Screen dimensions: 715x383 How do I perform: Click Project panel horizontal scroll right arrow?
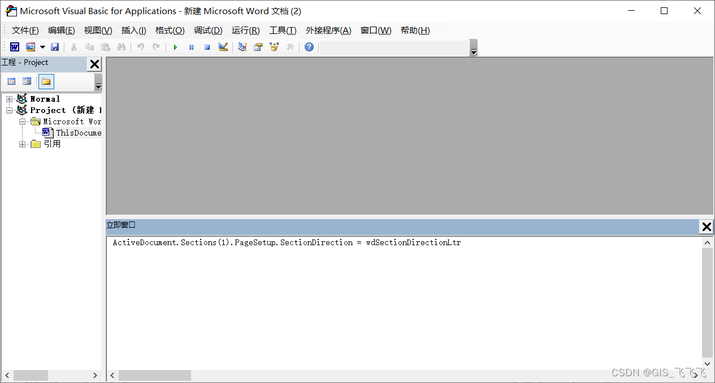pos(95,375)
